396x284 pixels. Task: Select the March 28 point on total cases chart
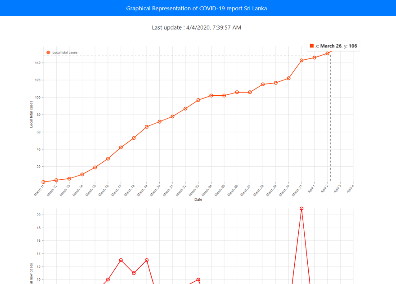263,84
